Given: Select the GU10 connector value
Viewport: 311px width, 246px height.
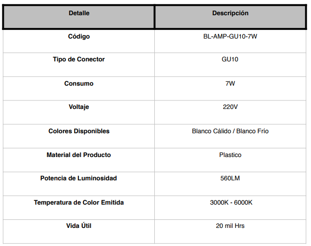Looking at the screenshot, I should (230, 59).
